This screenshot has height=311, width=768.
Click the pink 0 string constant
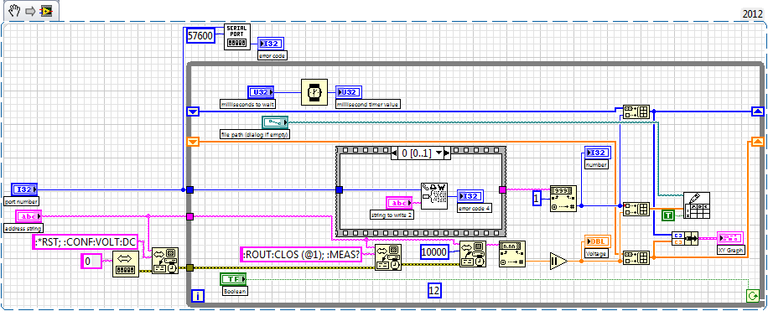pos(91,262)
